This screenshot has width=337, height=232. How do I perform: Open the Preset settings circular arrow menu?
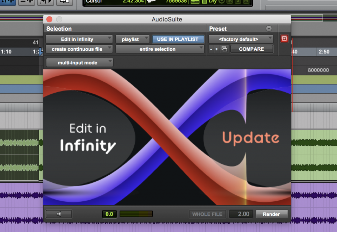(x=269, y=29)
